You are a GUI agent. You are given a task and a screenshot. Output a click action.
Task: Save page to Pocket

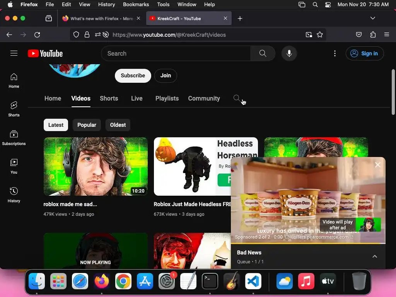click(x=359, y=34)
